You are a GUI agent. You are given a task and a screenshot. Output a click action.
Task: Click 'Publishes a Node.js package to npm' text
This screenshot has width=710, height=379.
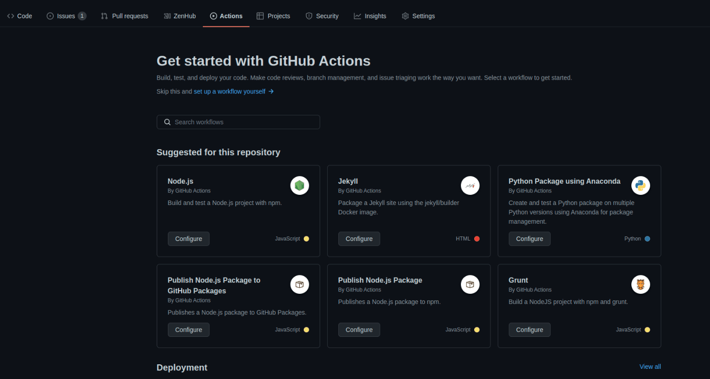point(389,302)
